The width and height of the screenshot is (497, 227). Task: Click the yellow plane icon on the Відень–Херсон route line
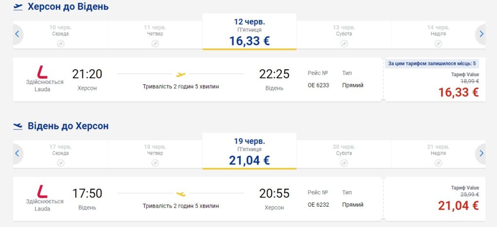click(181, 194)
